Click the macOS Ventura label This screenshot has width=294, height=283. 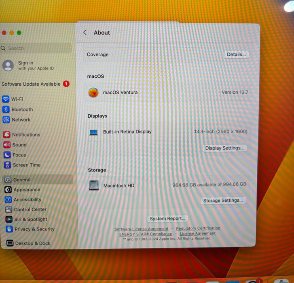point(120,93)
